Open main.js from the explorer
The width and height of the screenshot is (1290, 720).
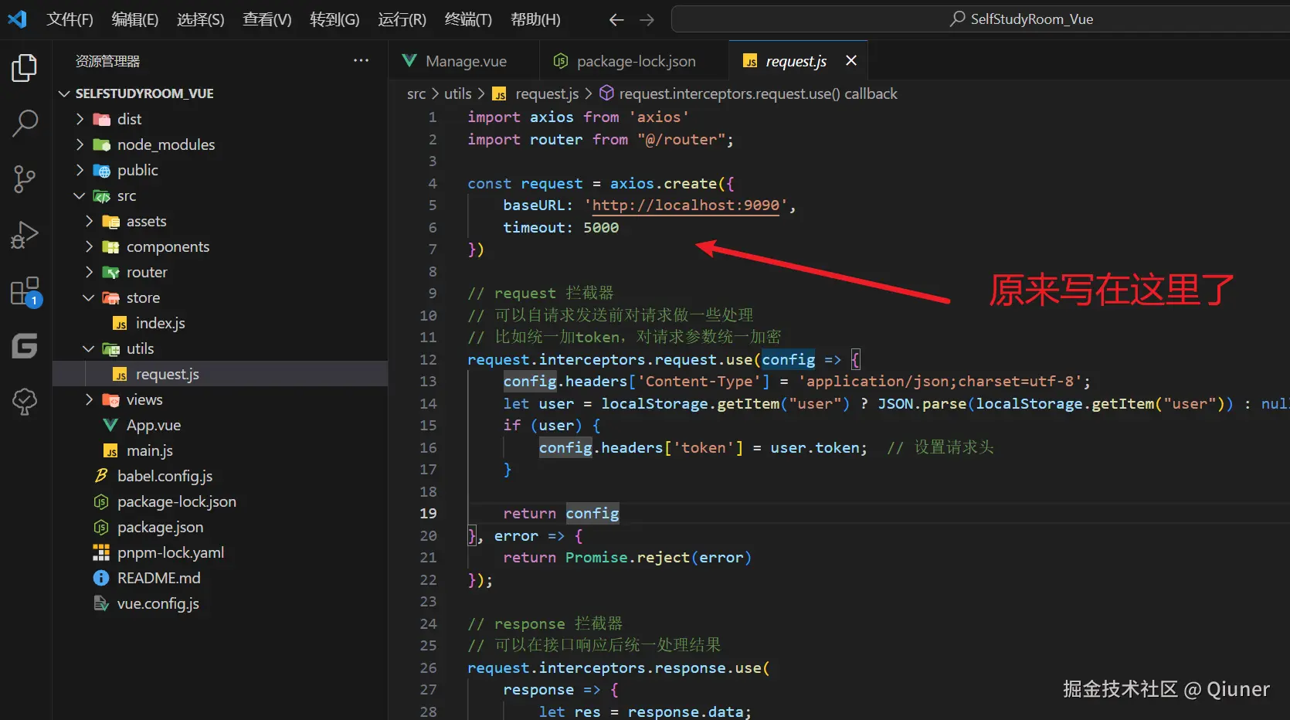149,450
